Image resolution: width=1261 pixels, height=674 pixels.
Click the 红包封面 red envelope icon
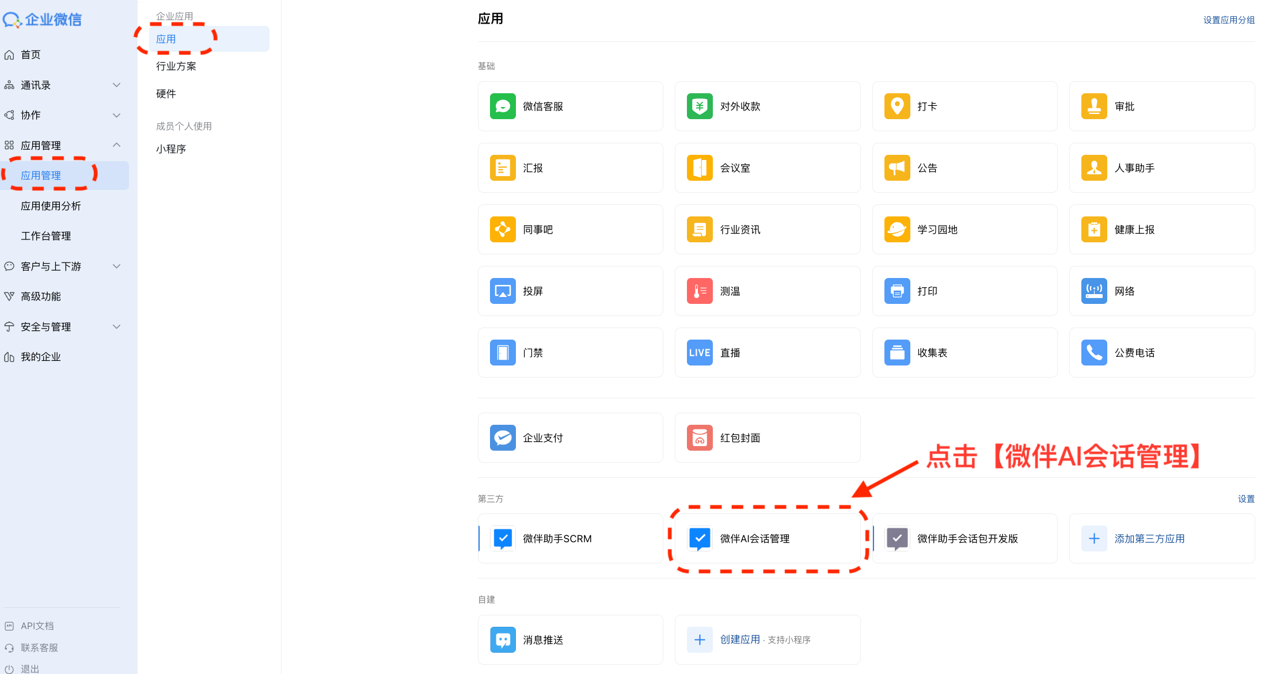click(x=700, y=438)
